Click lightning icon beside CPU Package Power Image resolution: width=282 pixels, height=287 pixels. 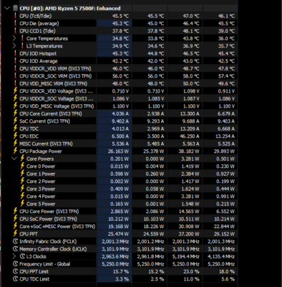coord(16,151)
